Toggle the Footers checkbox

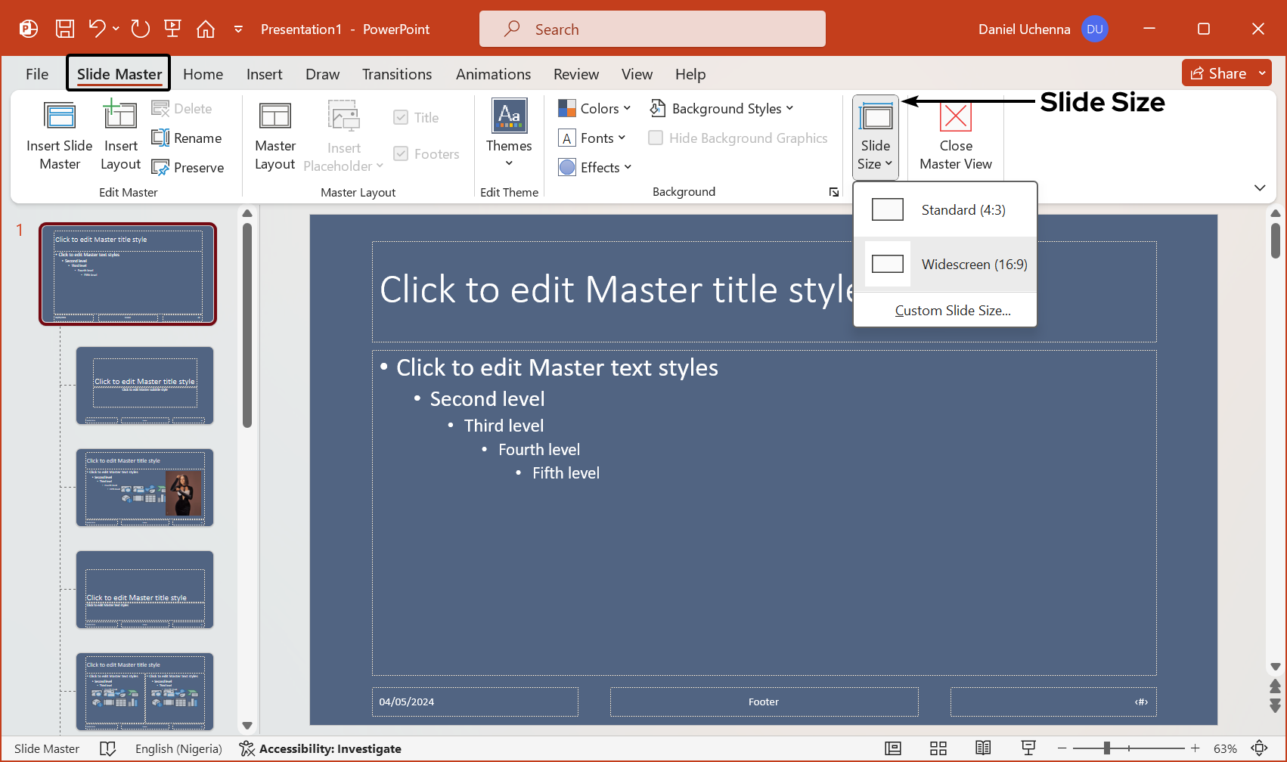(x=401, y=154)
